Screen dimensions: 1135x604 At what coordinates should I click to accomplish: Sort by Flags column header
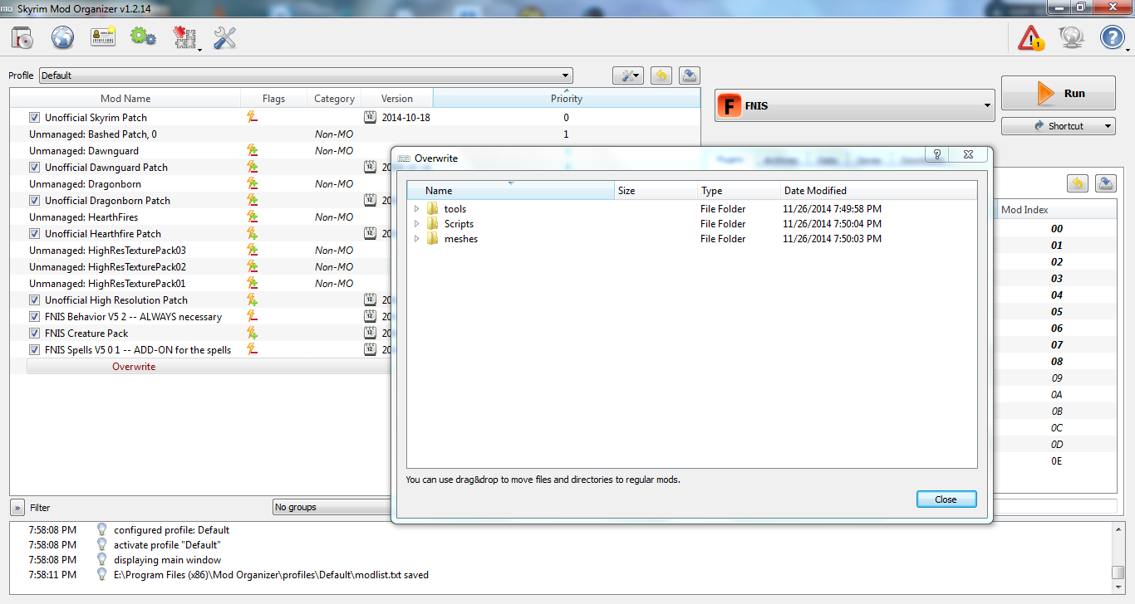(273, 99)
